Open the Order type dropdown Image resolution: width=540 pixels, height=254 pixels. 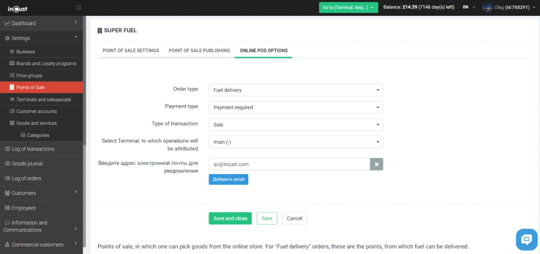tap(296, 90)
